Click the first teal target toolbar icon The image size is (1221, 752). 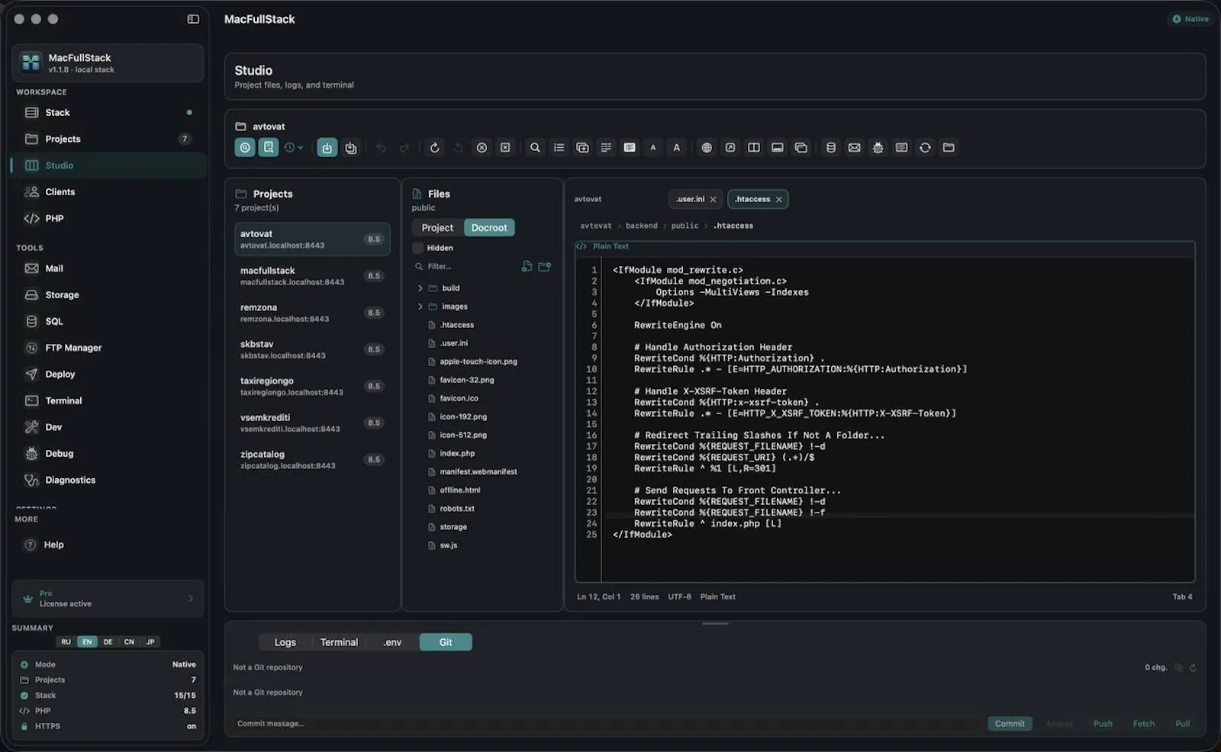(x=245, y=148)
